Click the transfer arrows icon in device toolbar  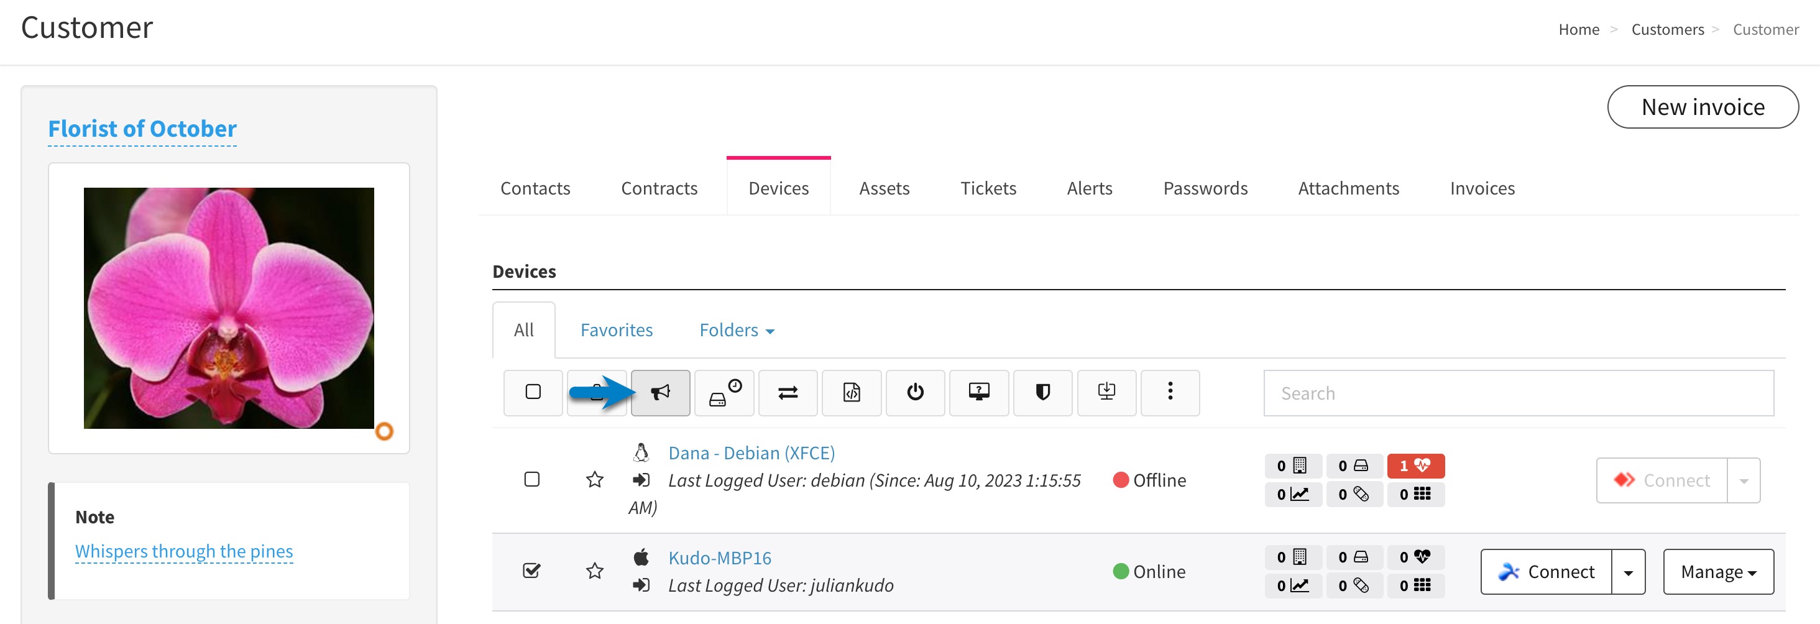787,393
